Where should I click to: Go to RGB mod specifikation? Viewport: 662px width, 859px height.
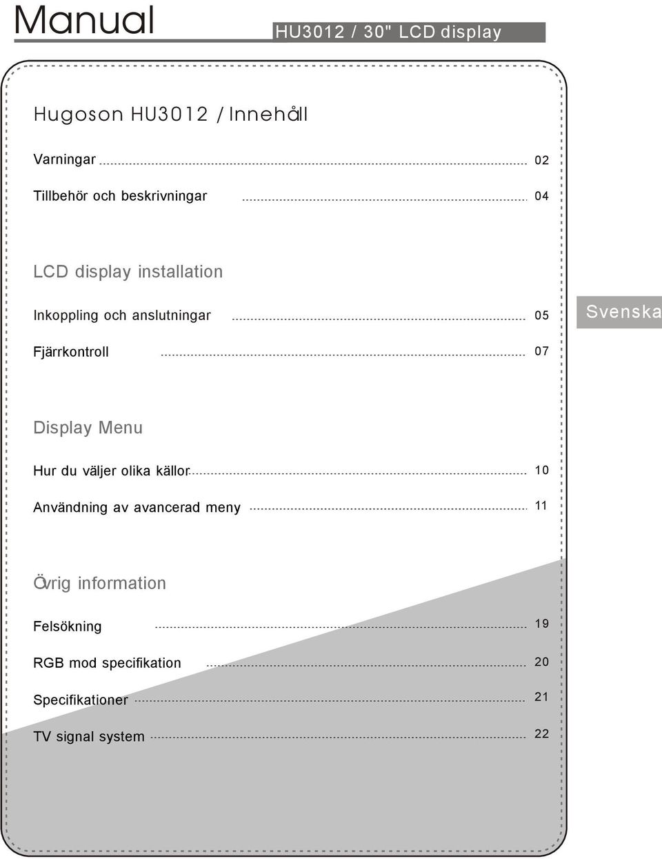[x=107, y=663]
